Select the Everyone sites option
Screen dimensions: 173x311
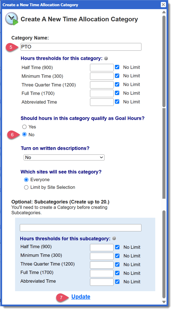click(26, 180)
